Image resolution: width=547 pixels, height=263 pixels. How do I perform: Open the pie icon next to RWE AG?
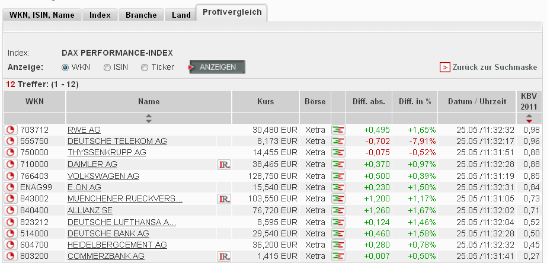coord(11,130)
